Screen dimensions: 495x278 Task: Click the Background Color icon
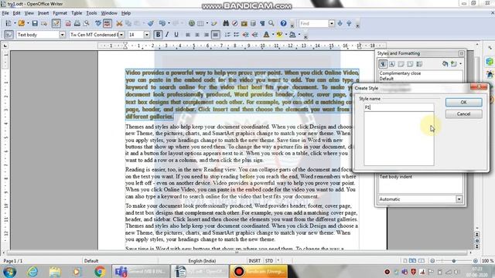click(x=292, y=35)
